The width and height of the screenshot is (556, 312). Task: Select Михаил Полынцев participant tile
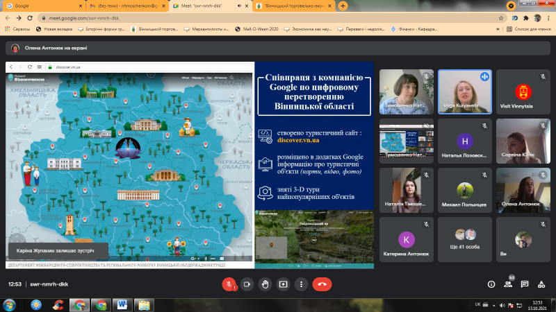pos(465,190)
